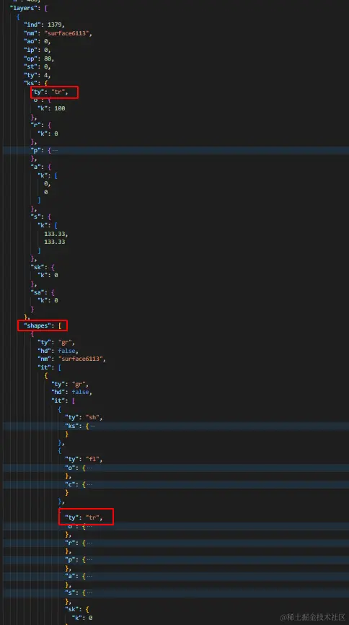Click the "sa" key in the layer transform
The image size is (349, 625).
coord(37,292)
